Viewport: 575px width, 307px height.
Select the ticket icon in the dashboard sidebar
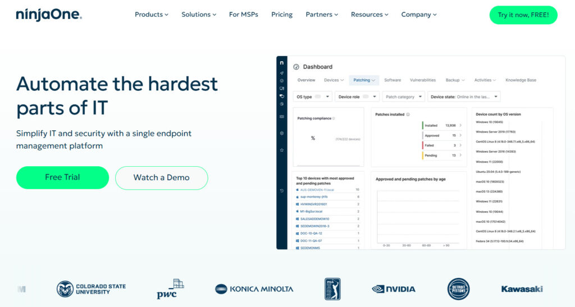282,117
